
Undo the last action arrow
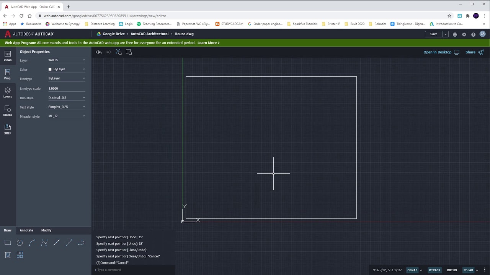99,52
